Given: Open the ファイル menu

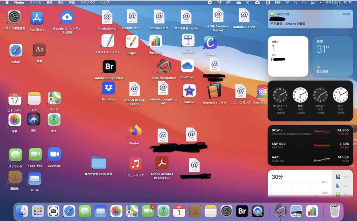Looking at the screenshot, I should click(x=36, y=2).
